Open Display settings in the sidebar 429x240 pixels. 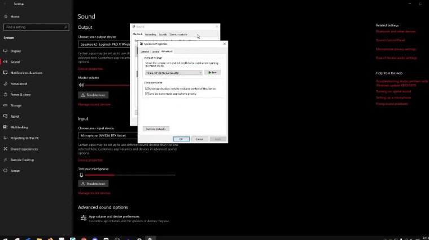16,51
